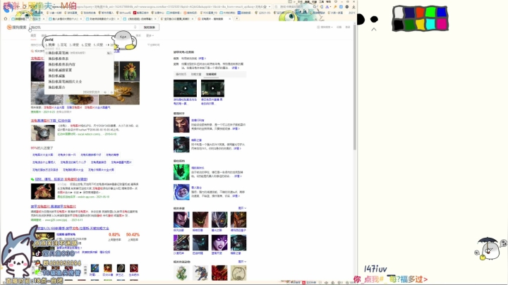Open the user dropdown at top right of page
The height and width of the screenshot is (285, 508).
coord(325,28)
